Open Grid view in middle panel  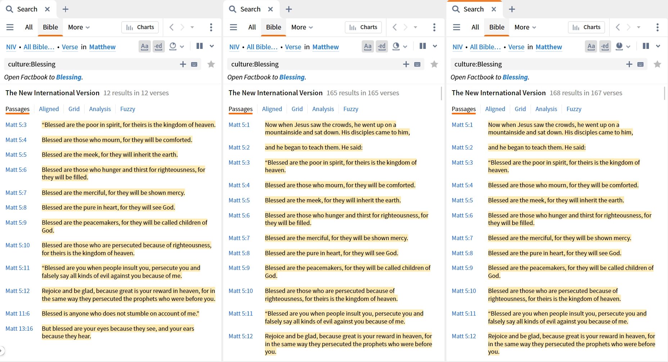coord(297,109)
